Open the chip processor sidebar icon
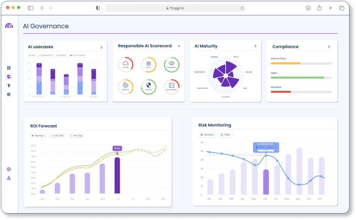Viewport: 356px width, 220px height. pyautogui.click(x=9, y=94)
